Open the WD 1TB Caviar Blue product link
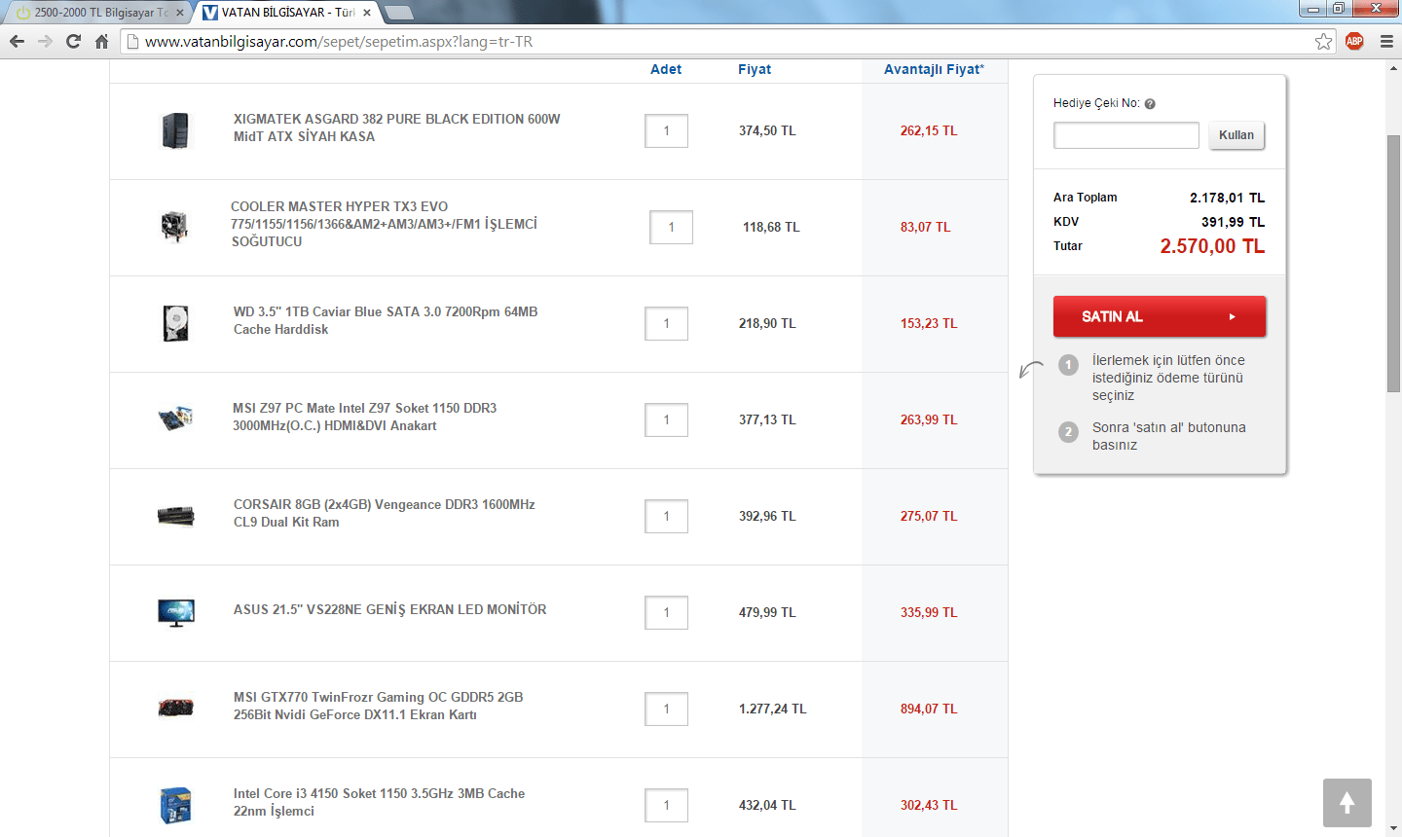 (x=386, y=320)
